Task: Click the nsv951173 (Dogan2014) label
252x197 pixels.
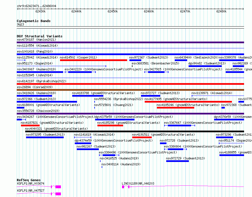Action: click(35, 63)
